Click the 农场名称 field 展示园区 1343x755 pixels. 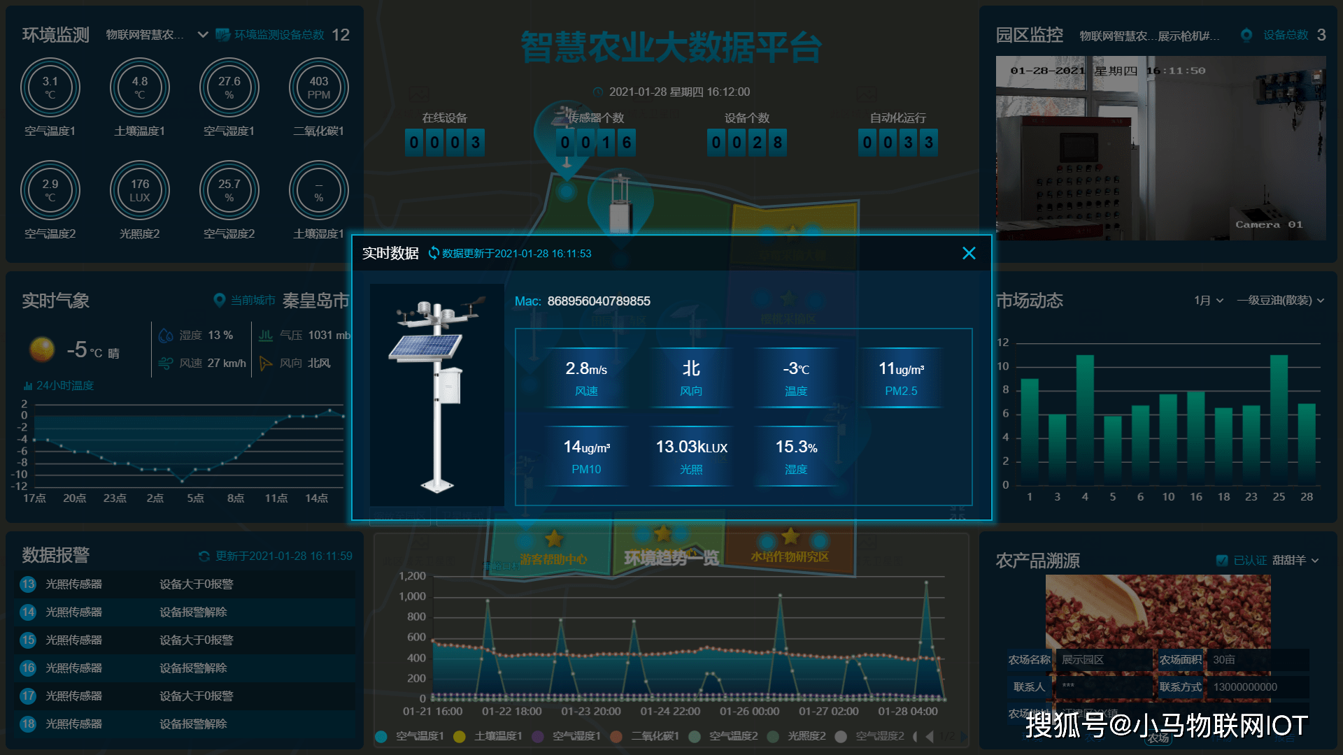pyautogui.click(x=1104, y=660)
